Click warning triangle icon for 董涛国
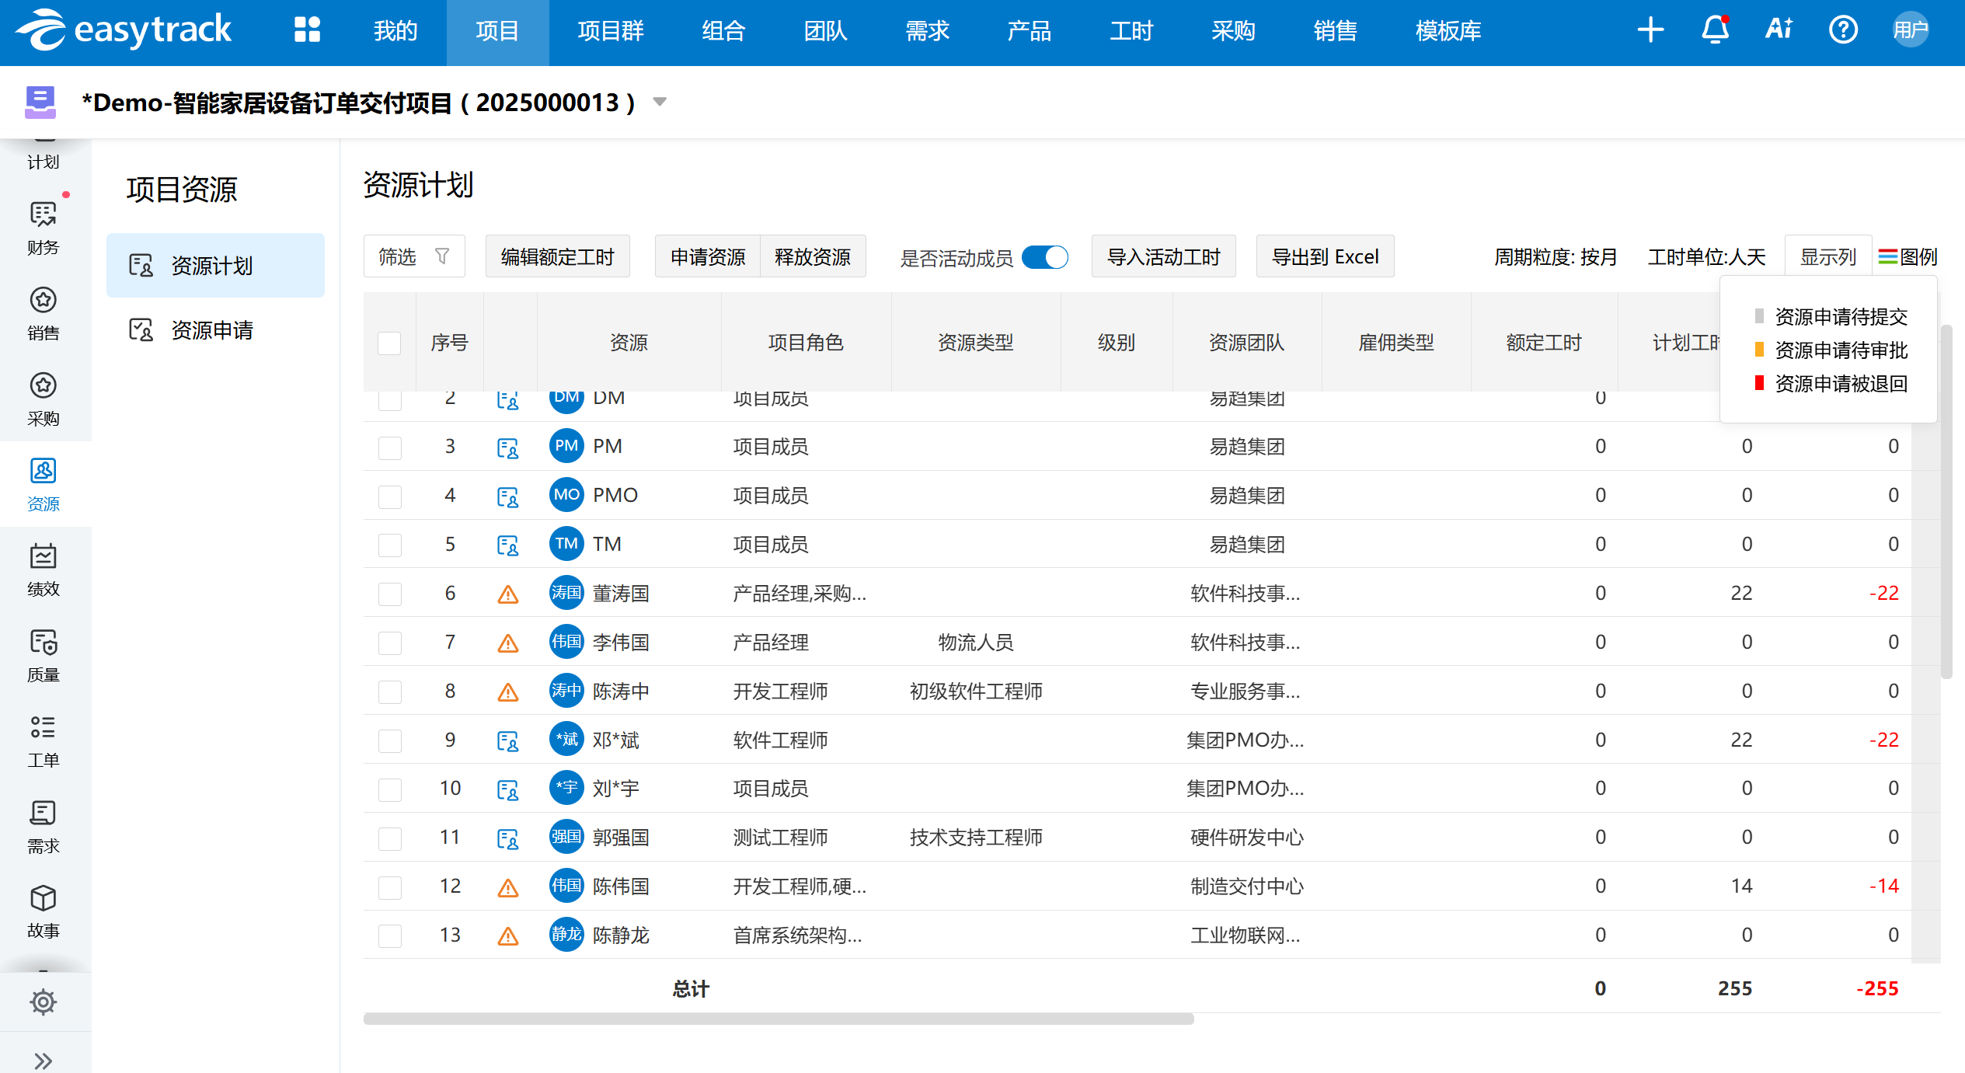This screenshot has height=1073, width=1965. coord(508,594)
